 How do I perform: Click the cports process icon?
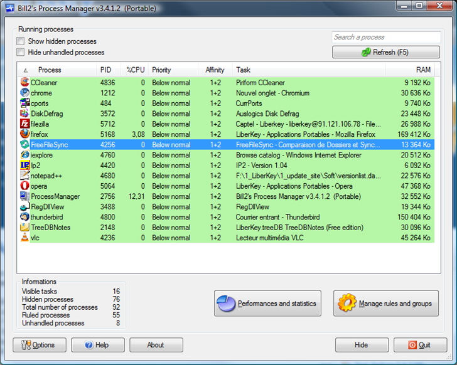click(24, 103)
